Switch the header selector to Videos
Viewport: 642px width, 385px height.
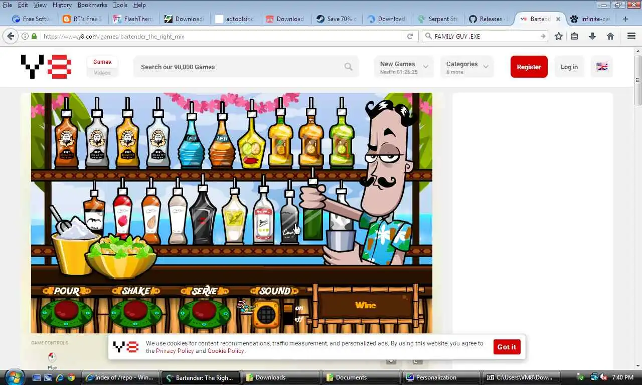tap(102, 73)
